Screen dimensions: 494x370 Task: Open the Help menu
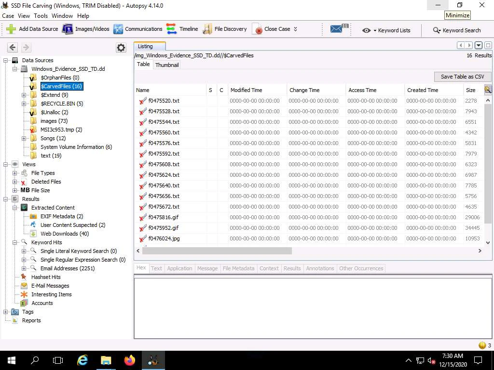(83, 16)
